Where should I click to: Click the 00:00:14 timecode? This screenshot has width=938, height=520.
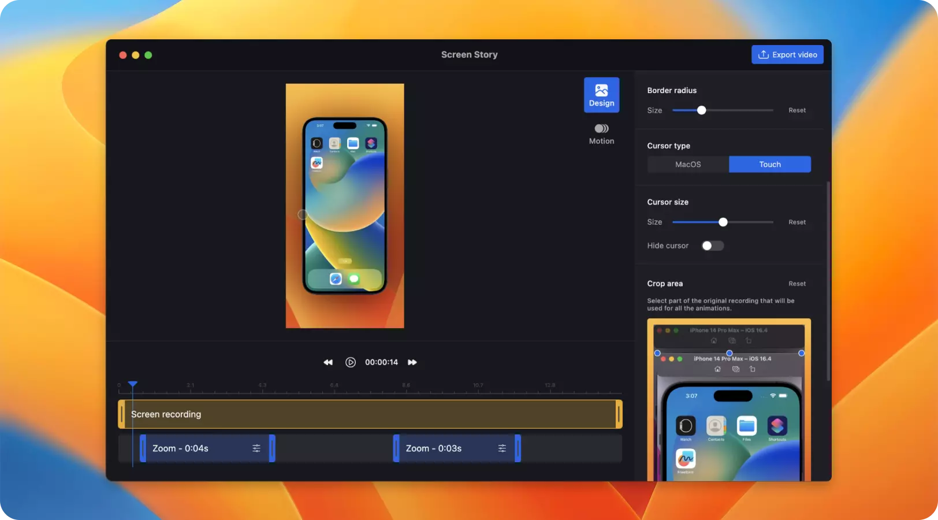[x=381, y=362]
